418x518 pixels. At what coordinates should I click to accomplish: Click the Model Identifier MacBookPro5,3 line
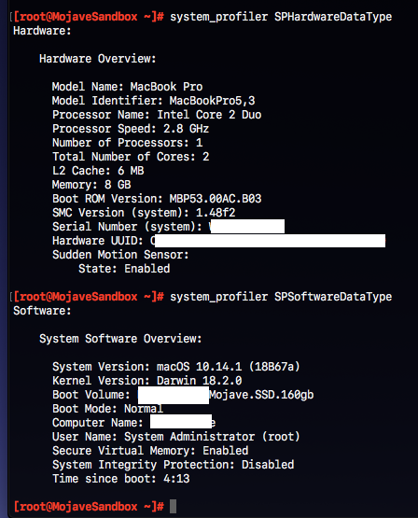coord(154,101)
